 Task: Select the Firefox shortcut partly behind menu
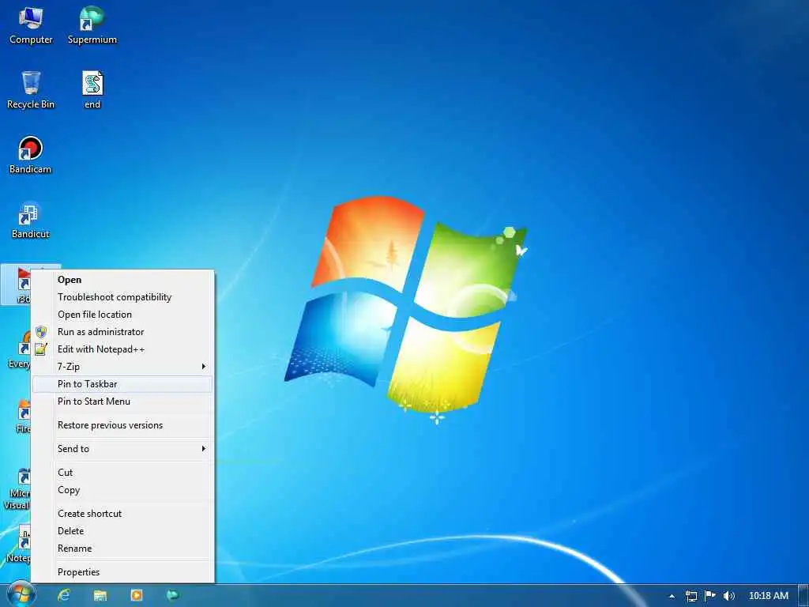[23, 415]
